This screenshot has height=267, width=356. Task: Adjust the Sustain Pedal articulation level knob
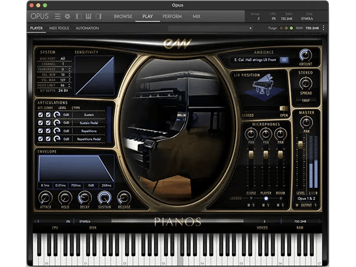pyautogui.click(x=57, y=123)
